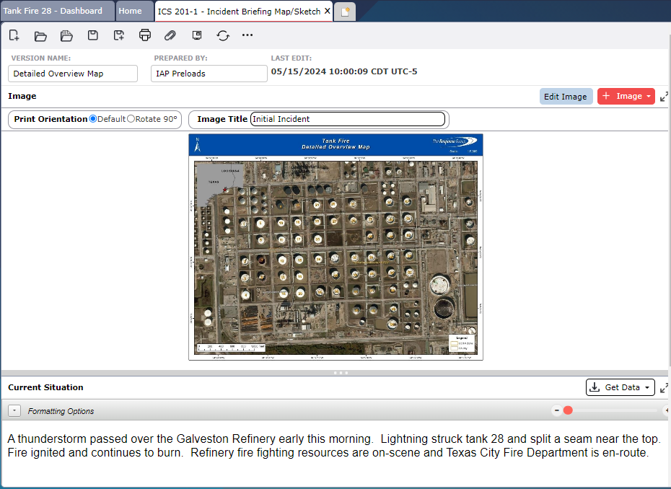Select the Default print orientation radio
This screenshot has width=671, height=489.
93,119
